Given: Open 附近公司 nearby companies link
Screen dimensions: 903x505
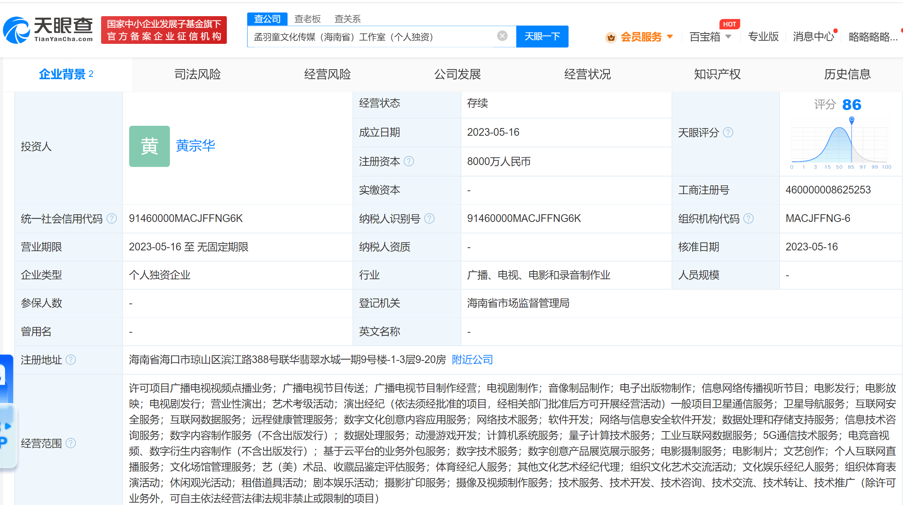Looking at the screenshot, I should [x=472, y=360].
